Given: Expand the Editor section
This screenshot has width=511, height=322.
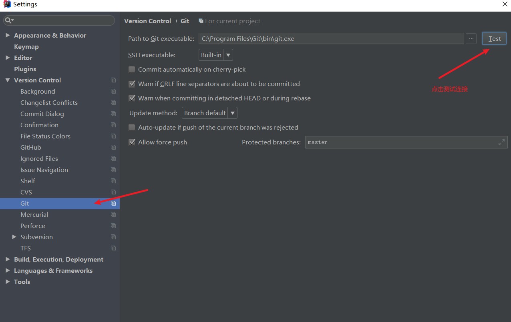Looking at the screenshot, I should [8, 58].
